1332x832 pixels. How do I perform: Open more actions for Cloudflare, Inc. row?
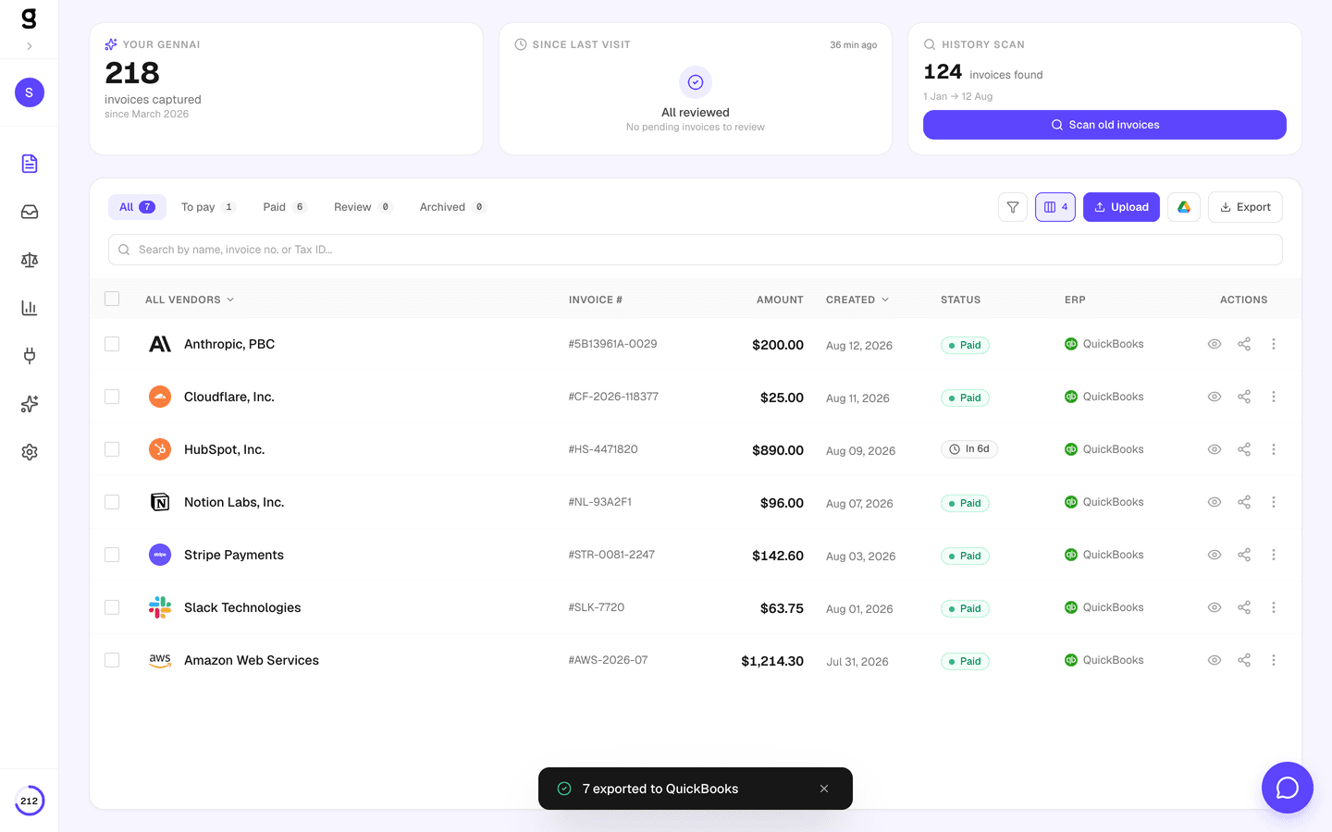point(1274,397)
